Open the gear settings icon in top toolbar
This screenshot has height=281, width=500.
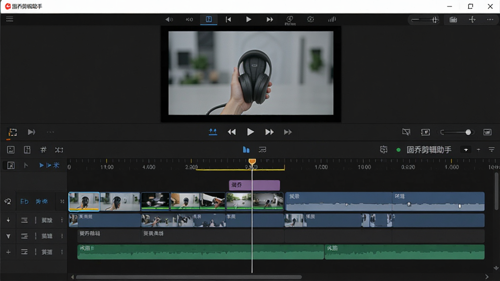coord(310,20)
